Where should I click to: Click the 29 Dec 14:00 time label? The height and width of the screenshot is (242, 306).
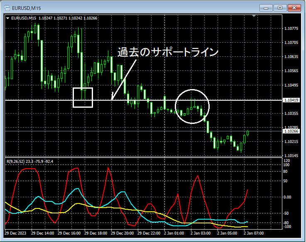[x=42, y=233]
